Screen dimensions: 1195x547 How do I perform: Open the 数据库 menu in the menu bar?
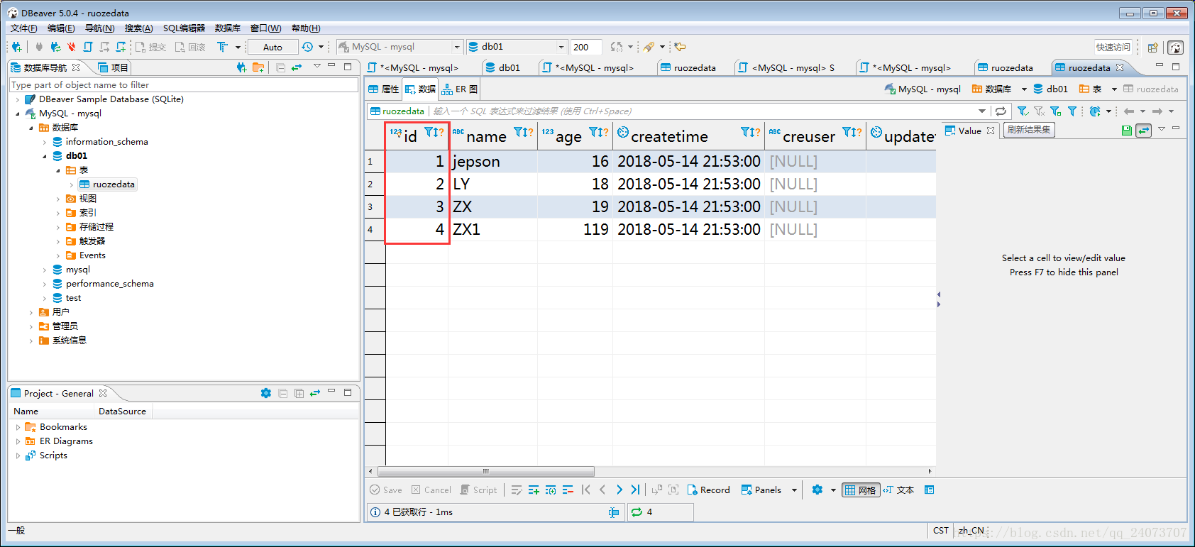coord(228,28)
